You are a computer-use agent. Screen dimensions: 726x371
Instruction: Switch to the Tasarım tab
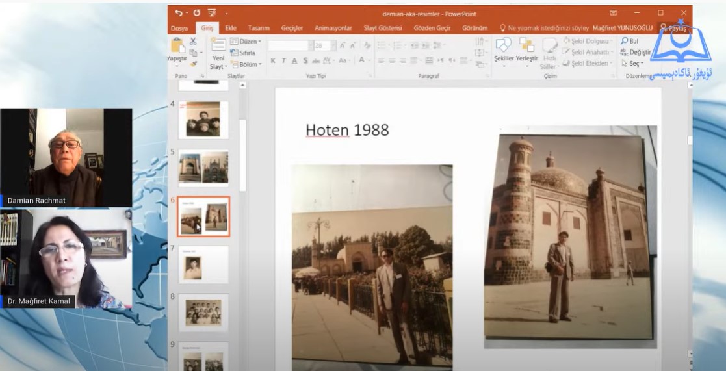click(x=259, y=28)
